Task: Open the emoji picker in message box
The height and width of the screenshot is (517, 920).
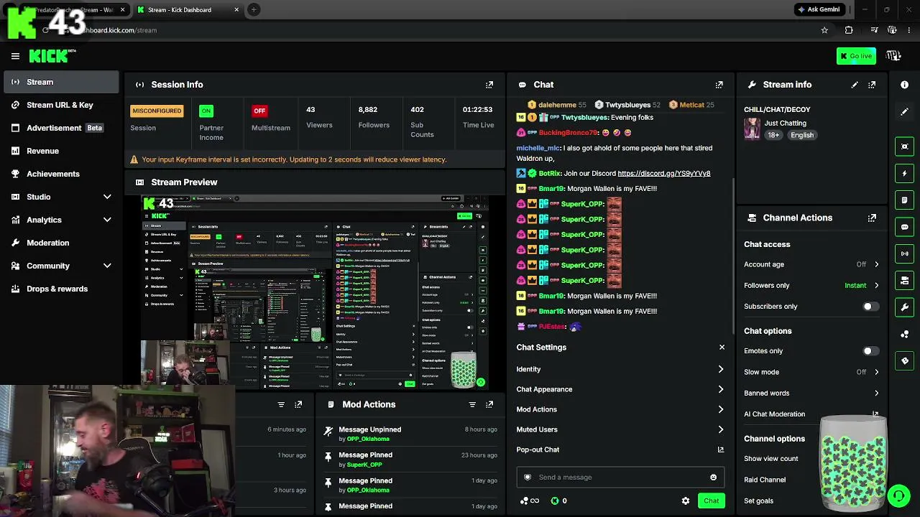Action: [x=713, y=478]
